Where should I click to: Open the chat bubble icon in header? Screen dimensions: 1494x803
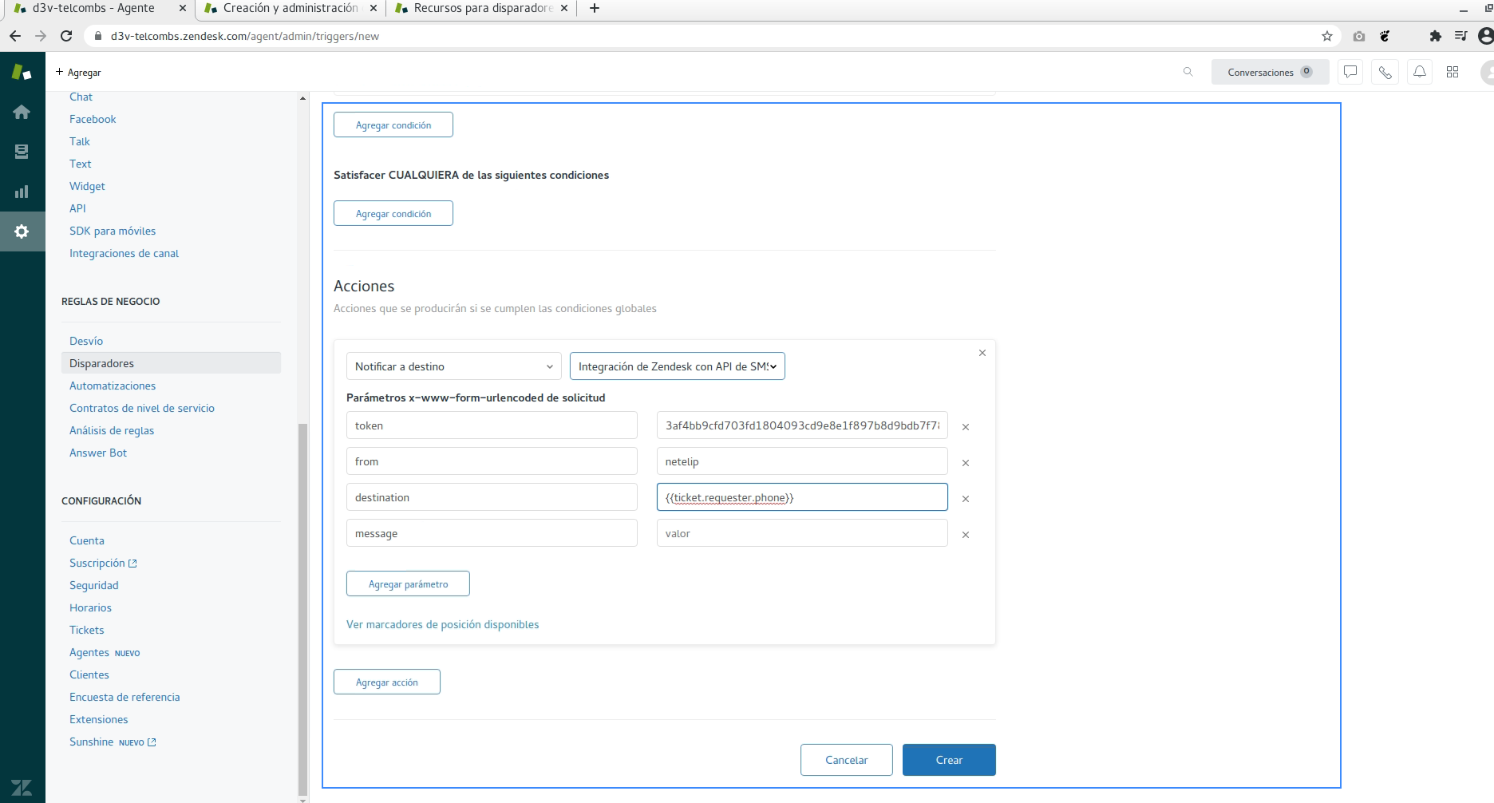tap(1350, 72)
